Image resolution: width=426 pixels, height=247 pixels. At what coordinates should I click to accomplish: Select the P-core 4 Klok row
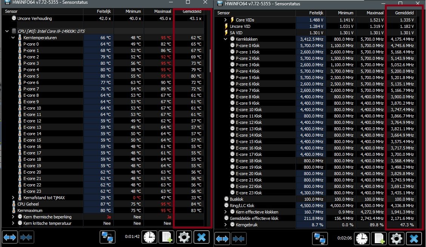(315, 71)
